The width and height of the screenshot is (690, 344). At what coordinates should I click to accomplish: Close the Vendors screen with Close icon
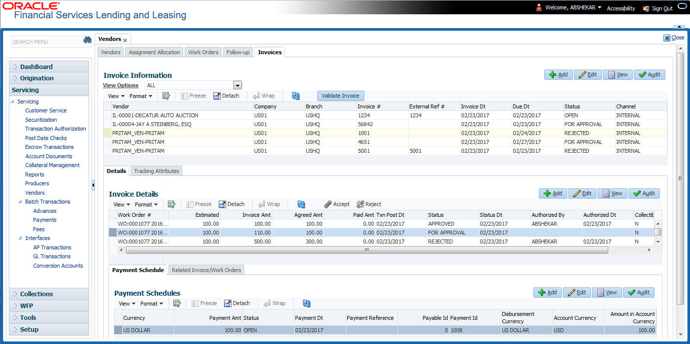(674, 37)
